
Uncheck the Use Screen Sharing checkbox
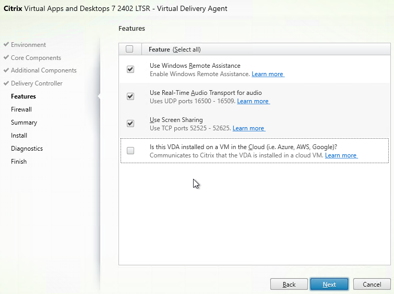tap(130, 124)
